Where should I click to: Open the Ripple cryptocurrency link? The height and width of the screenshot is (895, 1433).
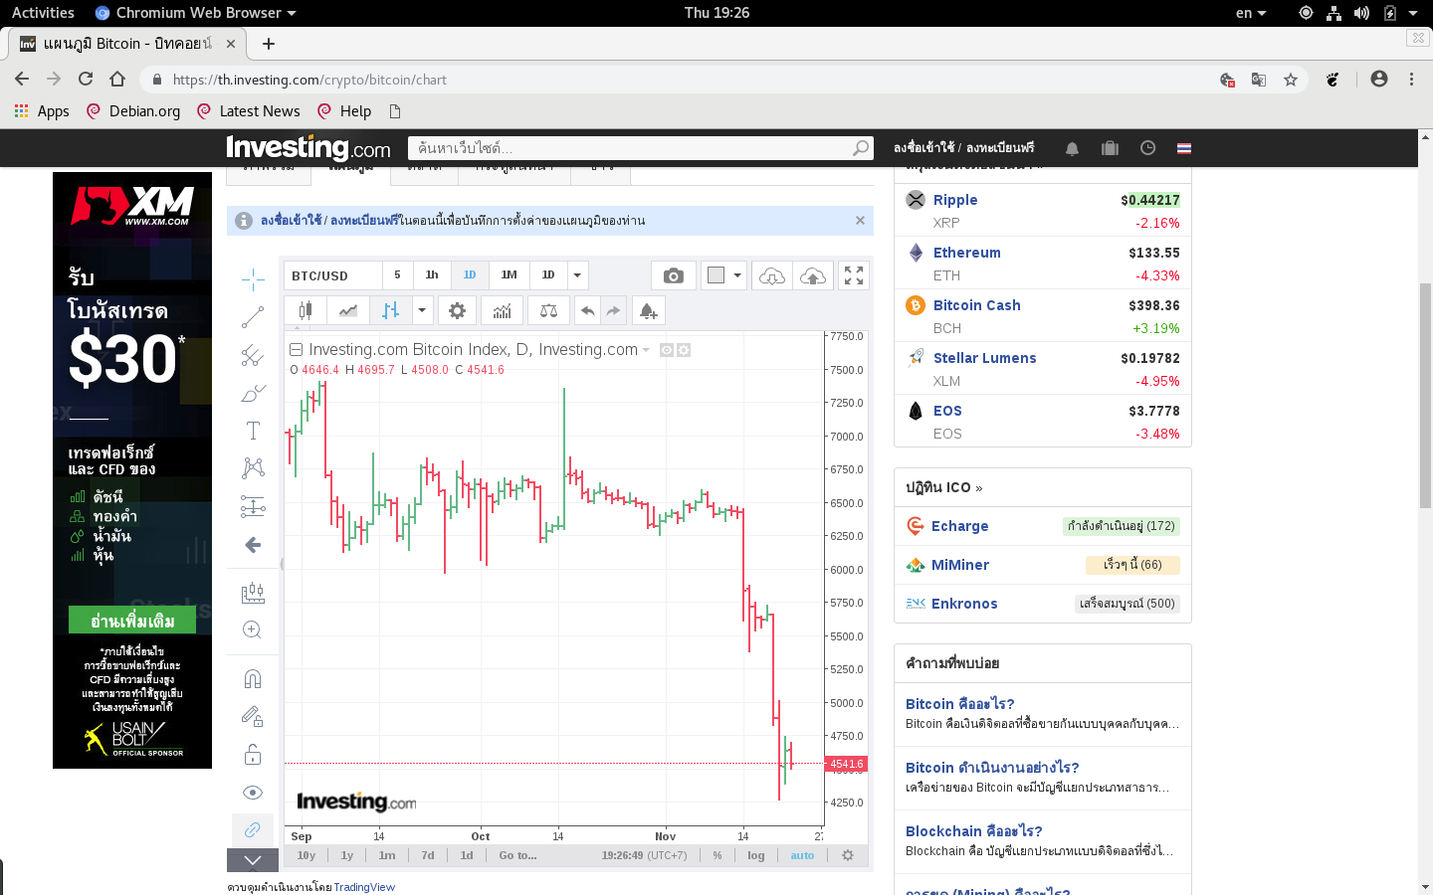coord(955,200)
